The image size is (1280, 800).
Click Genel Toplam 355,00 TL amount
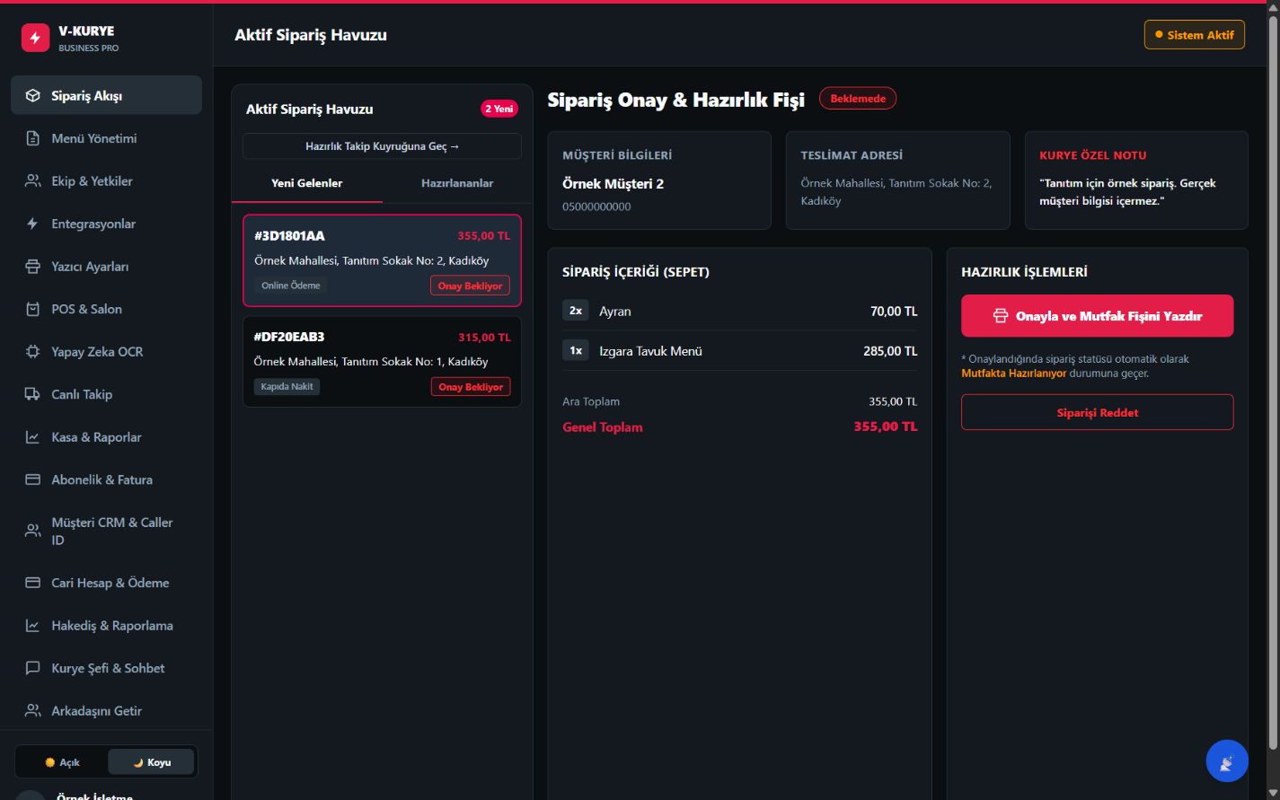(886, 426)
